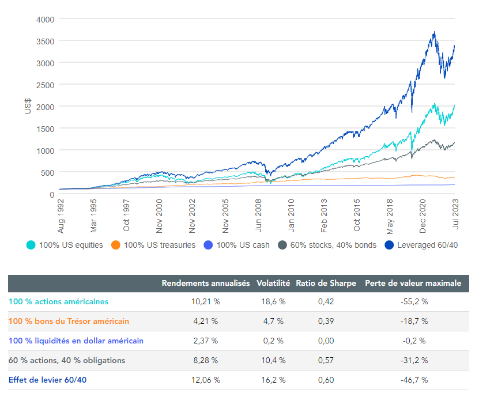Click the orange US treasuries legend dot
494x393 pixels.
(116, 245)
